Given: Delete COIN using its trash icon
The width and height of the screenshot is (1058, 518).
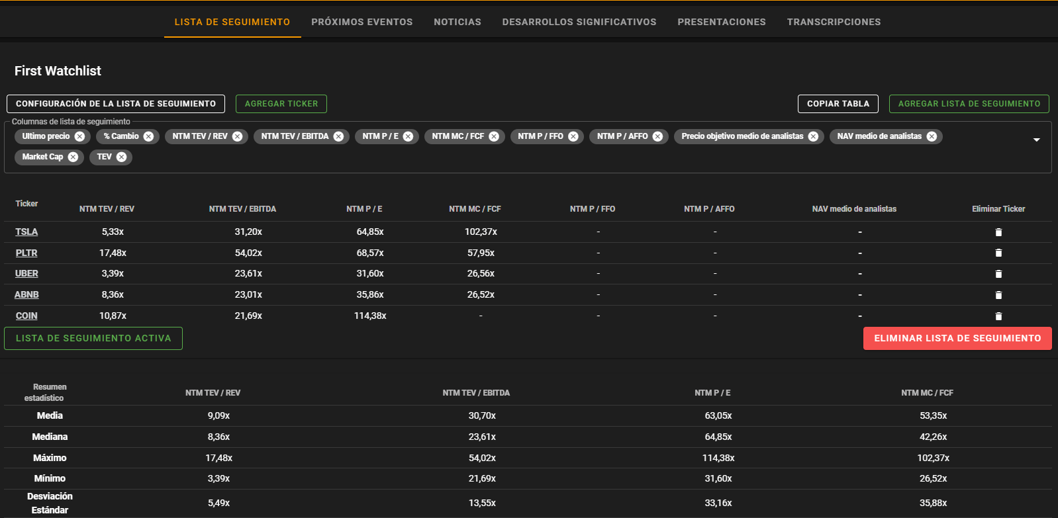Looking at the screenshot, I should tap(998, 316).
